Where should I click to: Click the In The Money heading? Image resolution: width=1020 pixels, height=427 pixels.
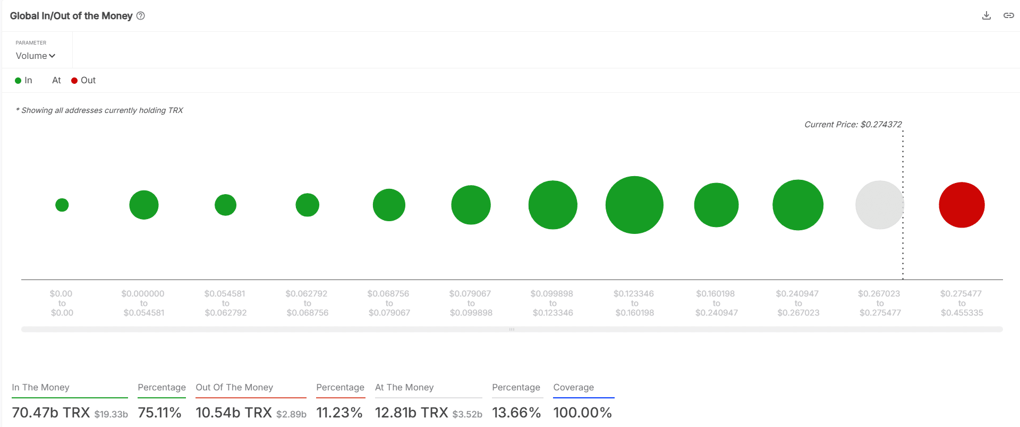coord(40,388)
